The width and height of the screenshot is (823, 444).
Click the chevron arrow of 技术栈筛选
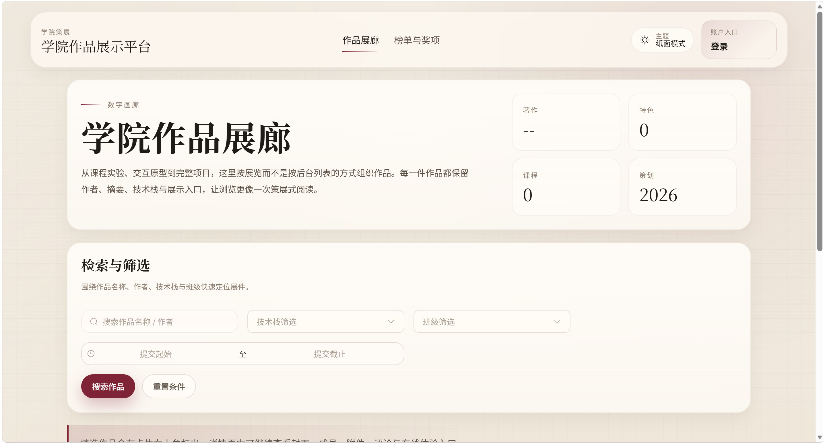[391, 321]
